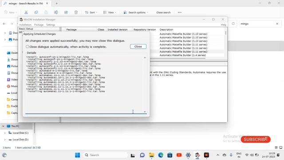Click the Class column header

(x=101, y=29)
